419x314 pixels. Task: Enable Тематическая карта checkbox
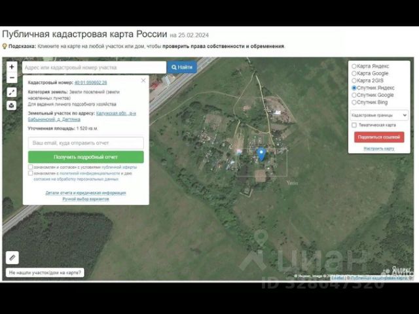[354, 125]
